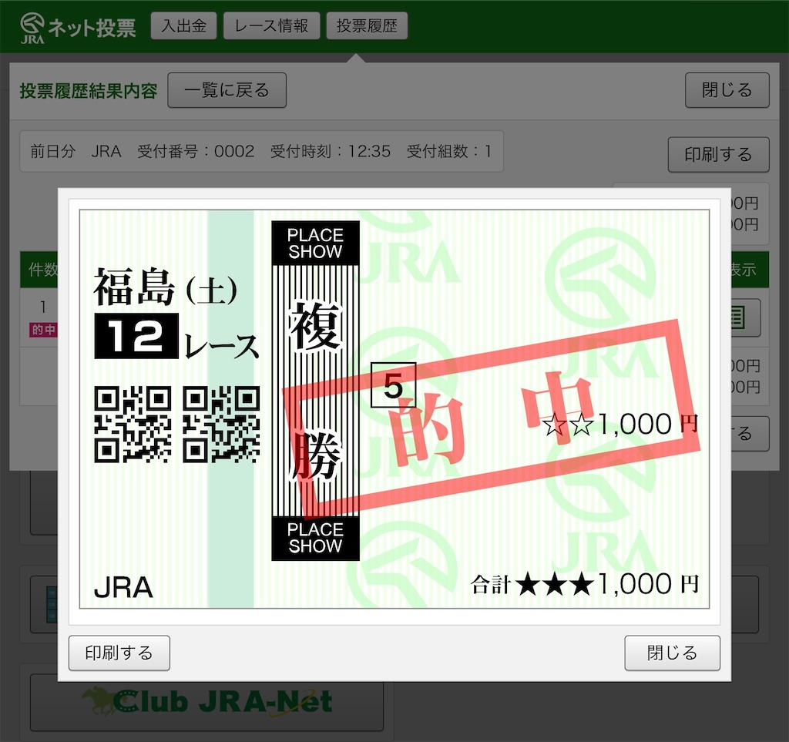Viewport: 789px width, 742px height.
Task: Click 受付番号：0002 text
Action: coord(196,151)
